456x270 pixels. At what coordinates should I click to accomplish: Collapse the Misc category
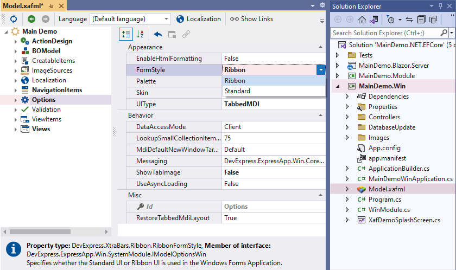[x=320, y=195]
